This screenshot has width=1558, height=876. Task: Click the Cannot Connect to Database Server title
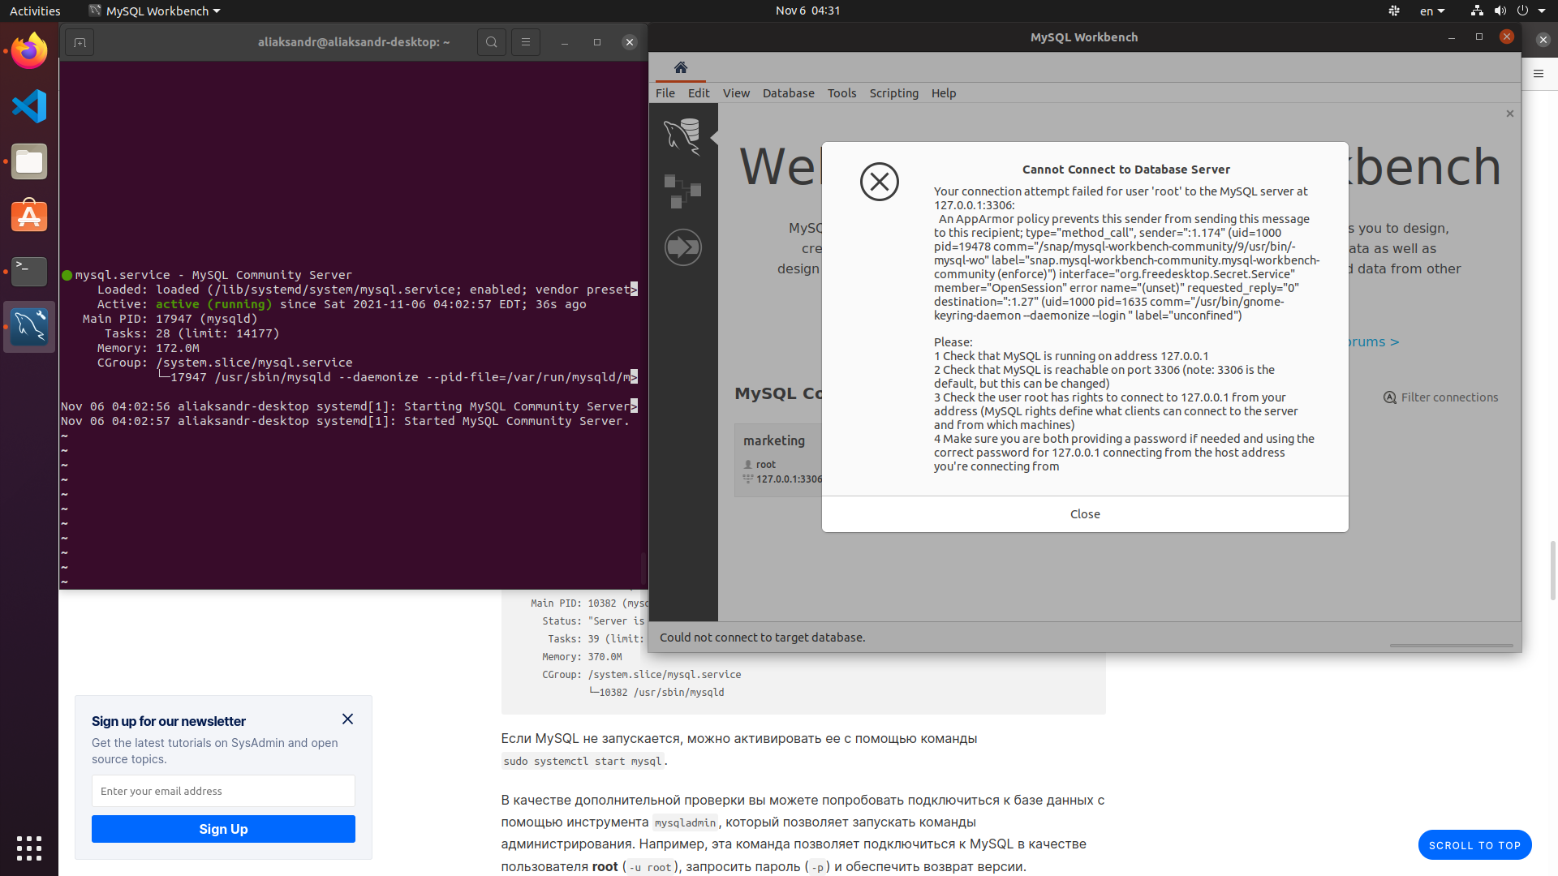click(x=1125, y=170)
